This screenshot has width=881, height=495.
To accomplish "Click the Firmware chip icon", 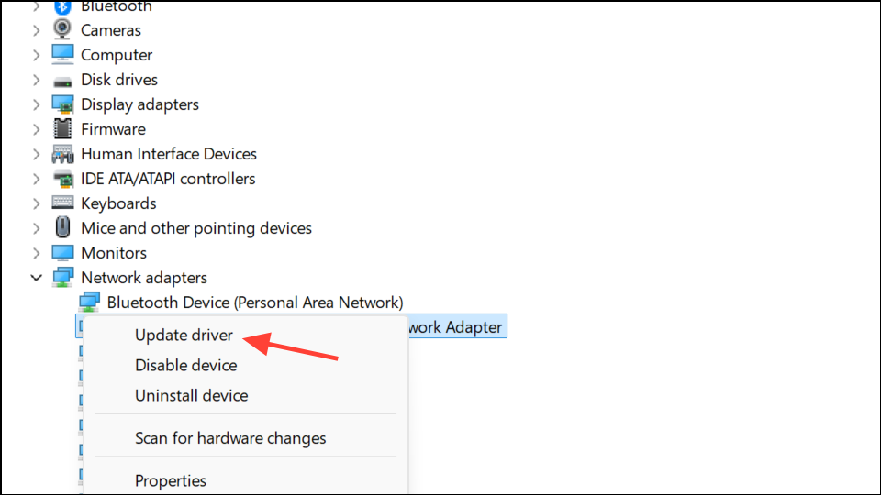I will coord(62,129).
